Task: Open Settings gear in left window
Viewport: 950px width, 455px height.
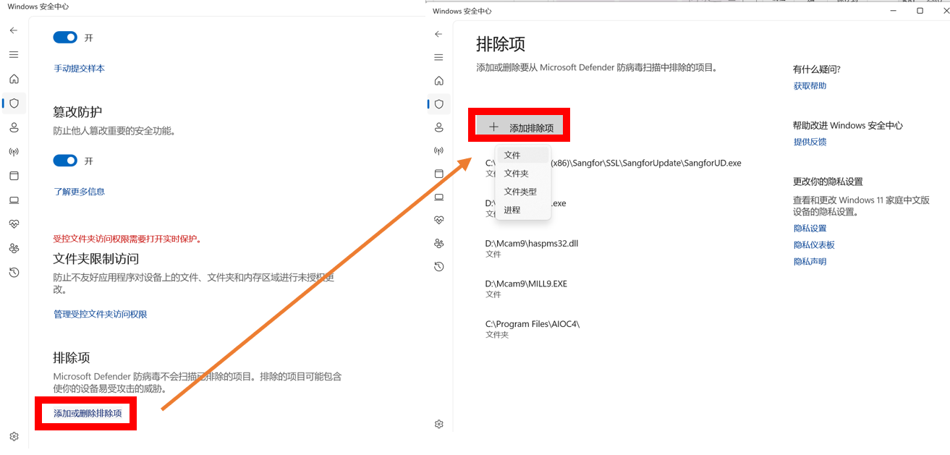Action: (x=14, y=436)
